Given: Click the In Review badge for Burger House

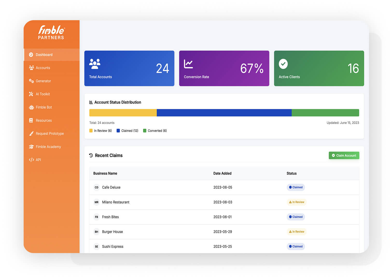Looking at the screenshot, I should (x=296, y=232).
